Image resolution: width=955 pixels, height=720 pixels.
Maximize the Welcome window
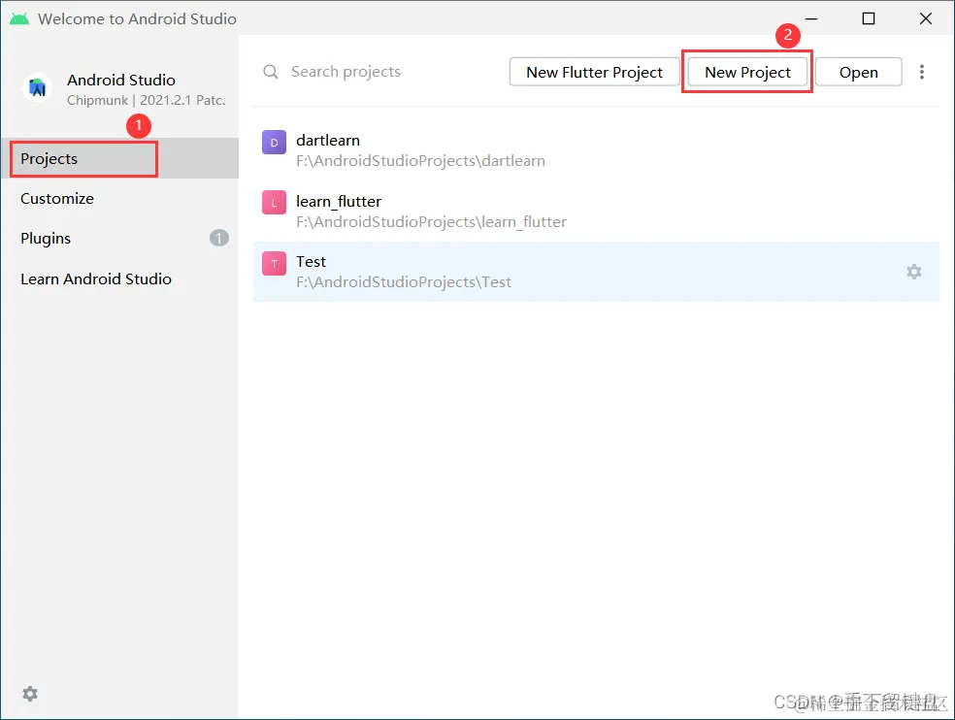coord(869,18)
